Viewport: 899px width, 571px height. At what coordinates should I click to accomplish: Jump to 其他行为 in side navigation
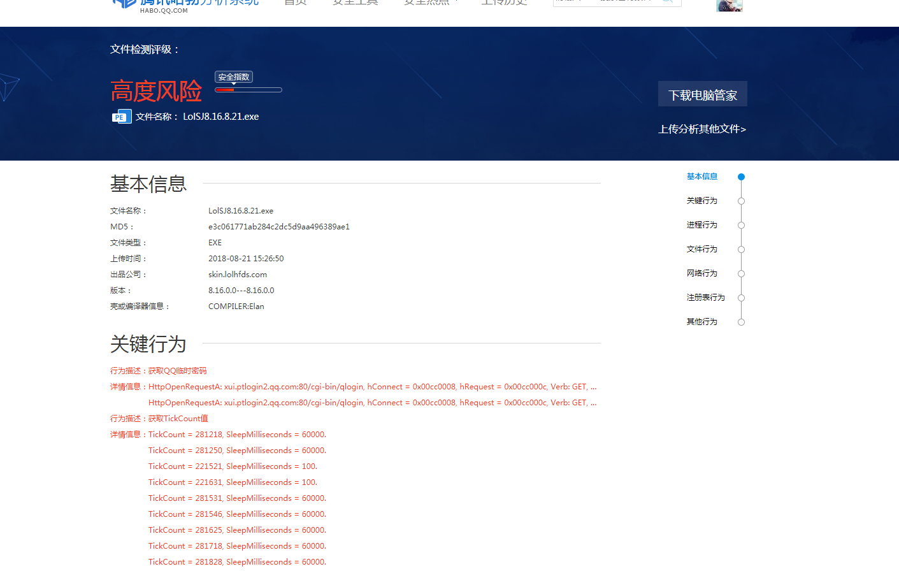point(702,322)
